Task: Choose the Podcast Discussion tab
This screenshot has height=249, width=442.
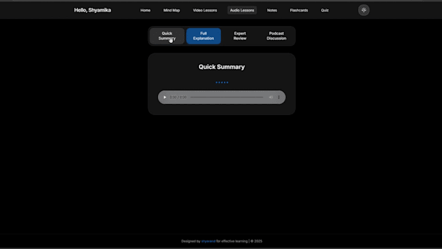Action: click(276, 36)
